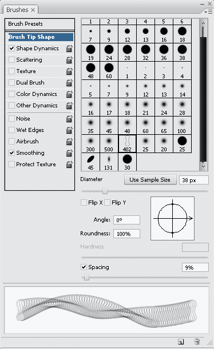Check the Flip X checkbox
This screenshot has width=214, height=349.
tap(84, 203)
